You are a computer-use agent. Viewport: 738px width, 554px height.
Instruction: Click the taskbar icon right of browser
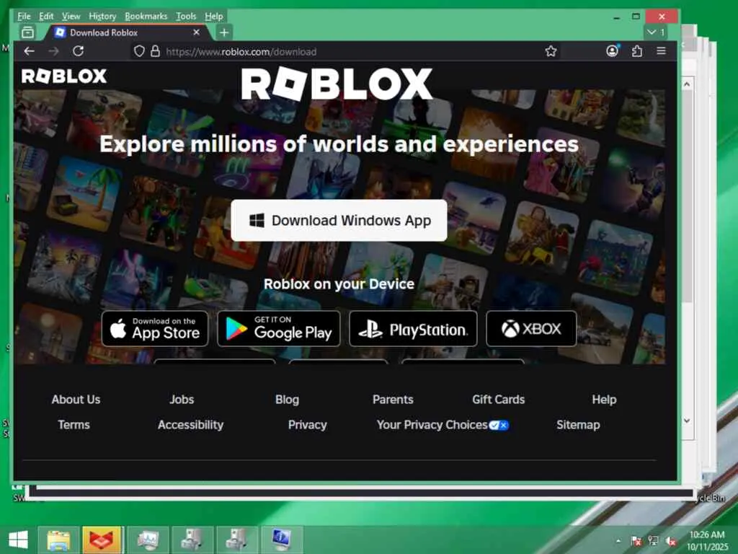pyautogui.click(x=148, y=540)
